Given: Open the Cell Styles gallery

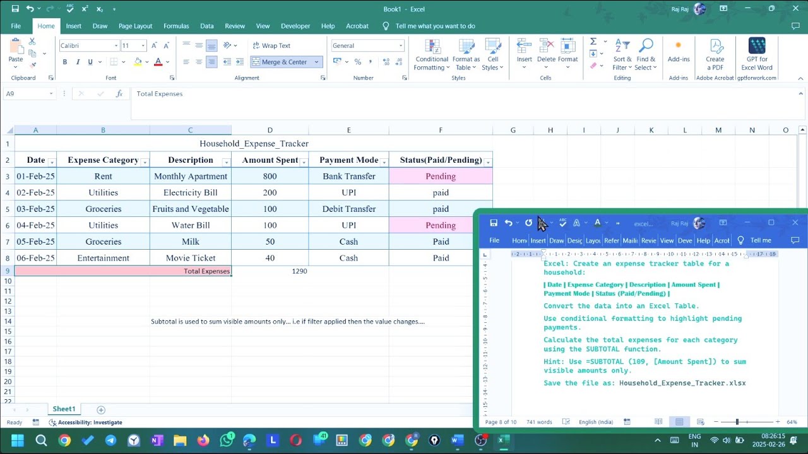Looking at the screenshot, I should click(x=493, y=55).
